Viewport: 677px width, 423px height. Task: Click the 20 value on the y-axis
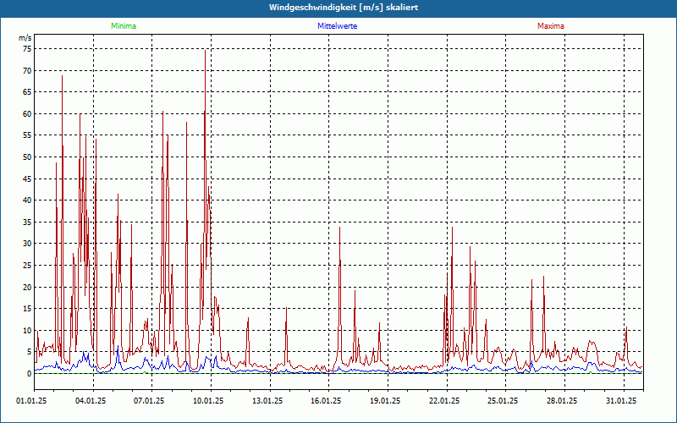point(27,287)
